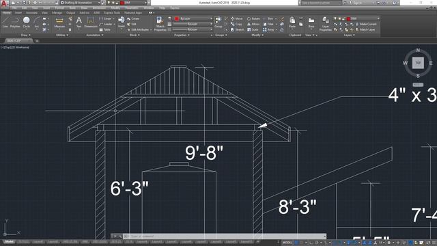The width and height of the screenshot is (437, 246).
Task: Select the Scale tool
Action: tap(253, 29)
